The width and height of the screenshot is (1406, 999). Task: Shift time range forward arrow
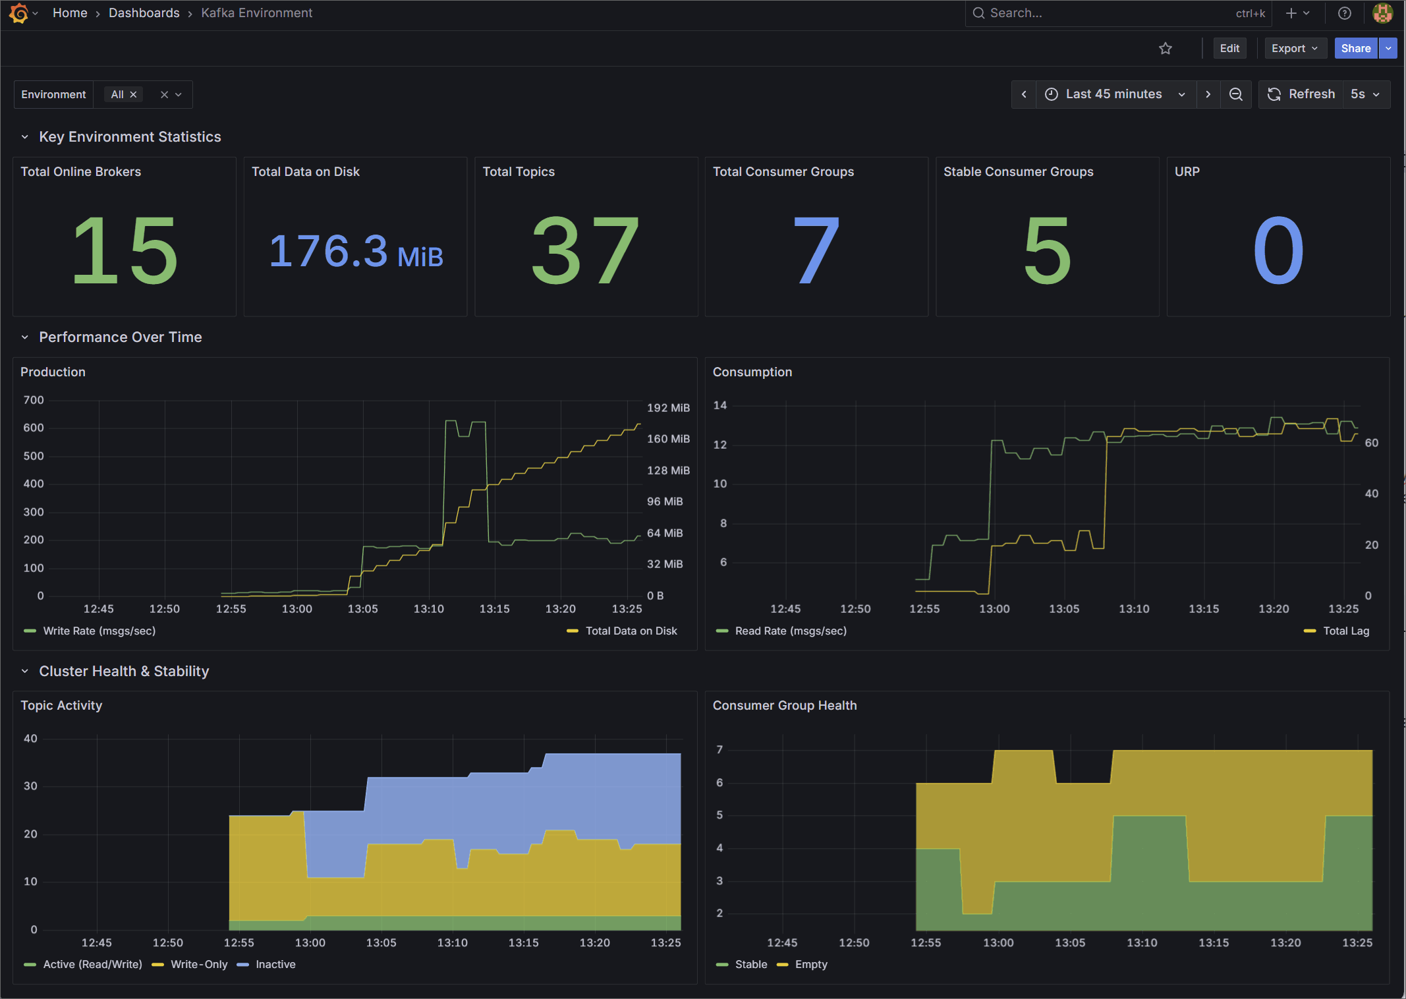tap(1208, 94)
